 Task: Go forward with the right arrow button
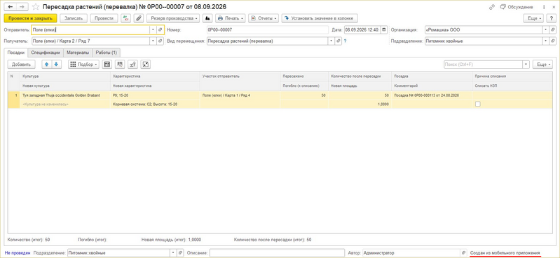click(x=22, y=7)
